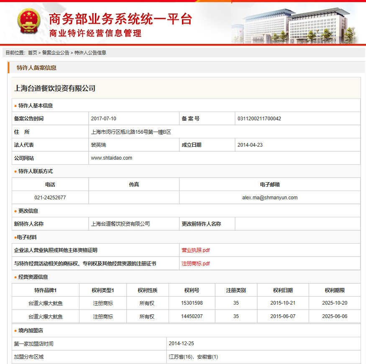Viewport: 366px width, 364px height.
Task: Click the 权利日期 column header
Action: [x=283, y=290]
